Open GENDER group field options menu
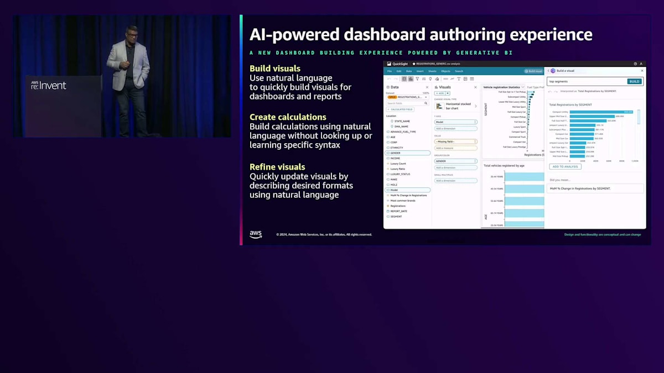The width and height of the screenshot is (664, 373). [475, 161]
